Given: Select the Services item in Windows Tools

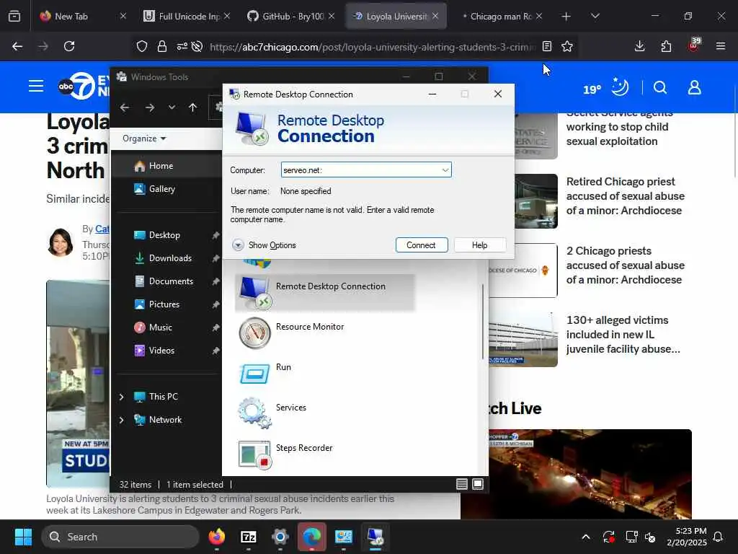Looking at the screenshot, I should (291, 408).
